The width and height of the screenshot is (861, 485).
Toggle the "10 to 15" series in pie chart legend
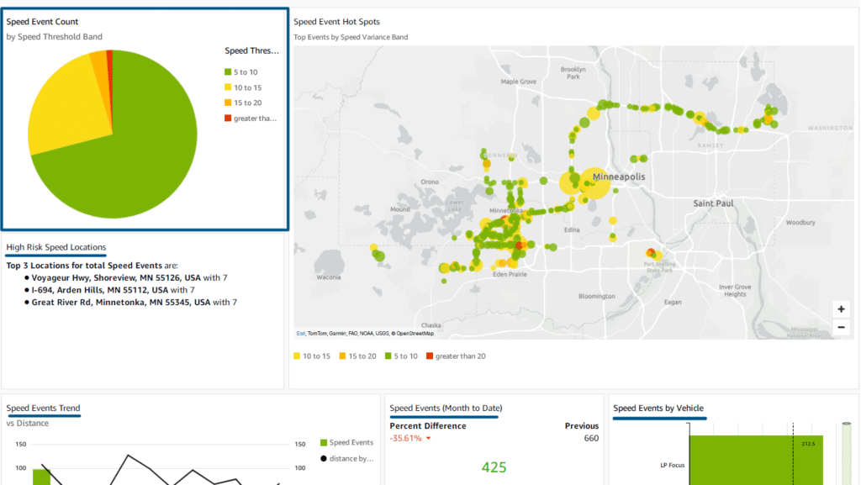pos(243,87)
